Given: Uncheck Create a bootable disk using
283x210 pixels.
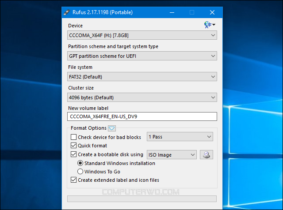Looking at the screenshot, I should 73,154.
